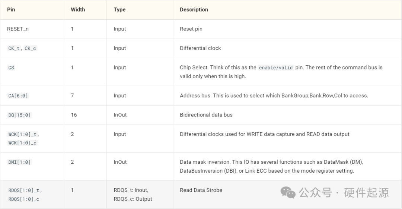Select the CS pin code label
Viewport: 402px width, 209px height.
(11, 68)
